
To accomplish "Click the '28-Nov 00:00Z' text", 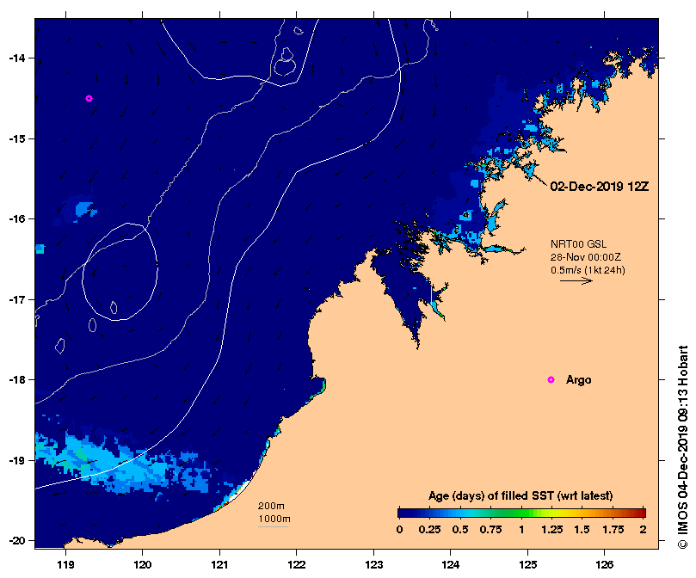I will click(x=586, y=257).
